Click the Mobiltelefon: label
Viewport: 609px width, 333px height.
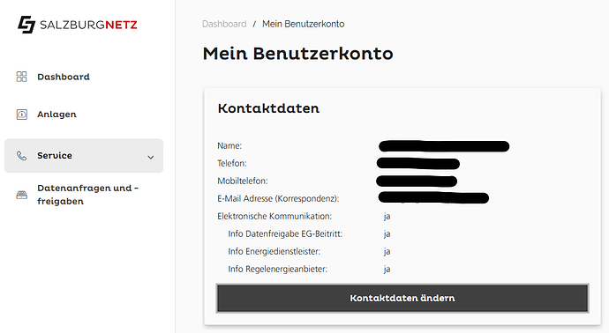(x=243, y=181)
